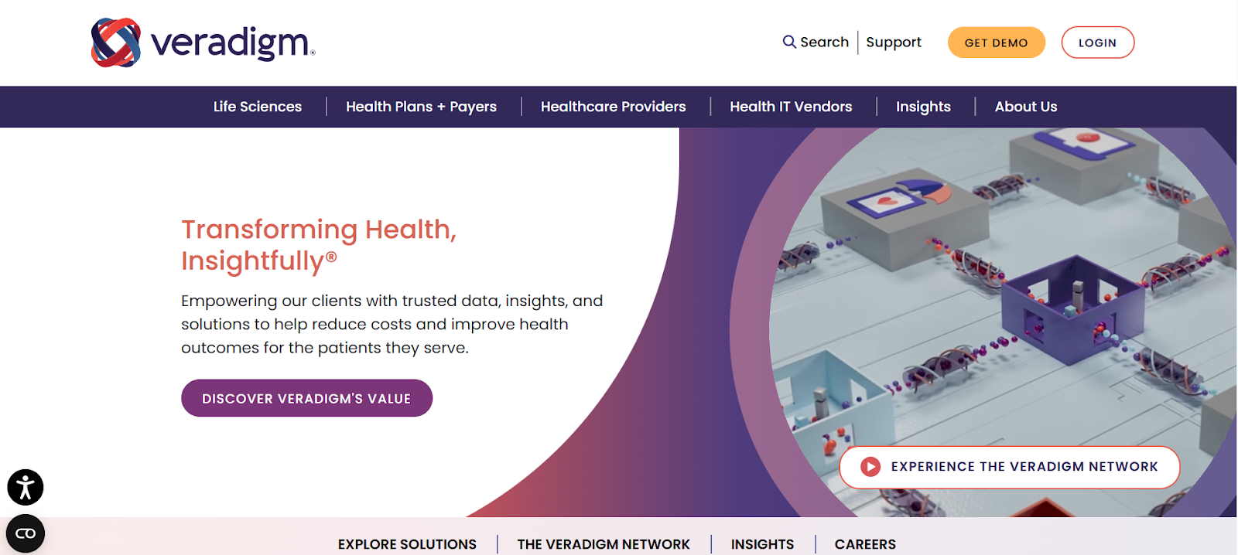Viewport: 1238px width, 555px height.
Task: Click the round cookie-settings icon under the accessibility button
Action: tap(26, 533)
